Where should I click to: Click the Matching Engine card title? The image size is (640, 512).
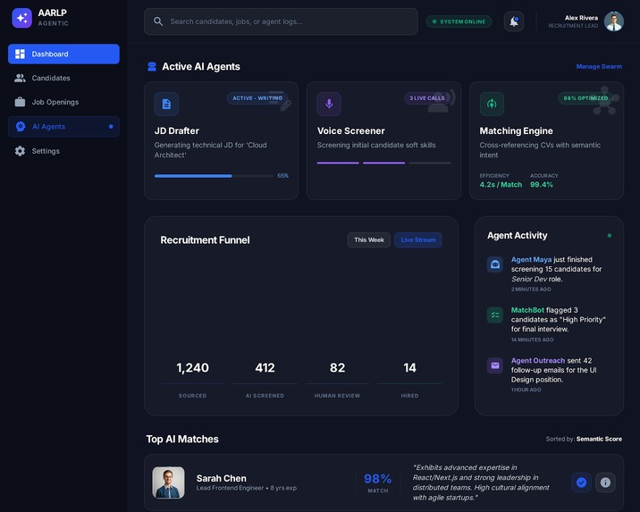pos(517,131)
